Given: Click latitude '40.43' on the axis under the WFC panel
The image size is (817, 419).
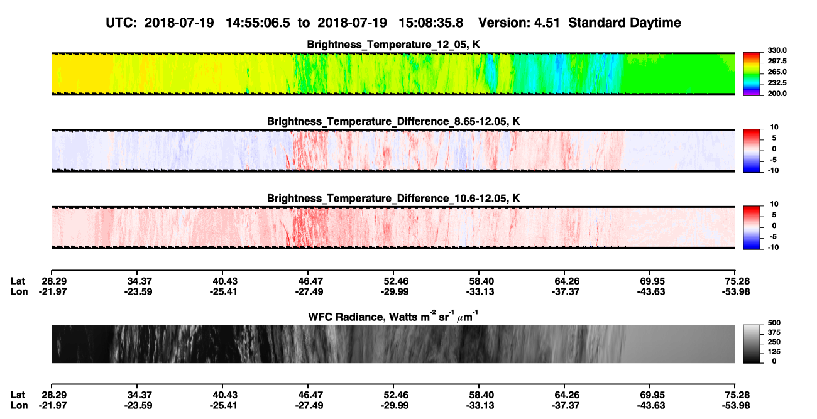Looking at the screenshot, I should coord(224,395).
